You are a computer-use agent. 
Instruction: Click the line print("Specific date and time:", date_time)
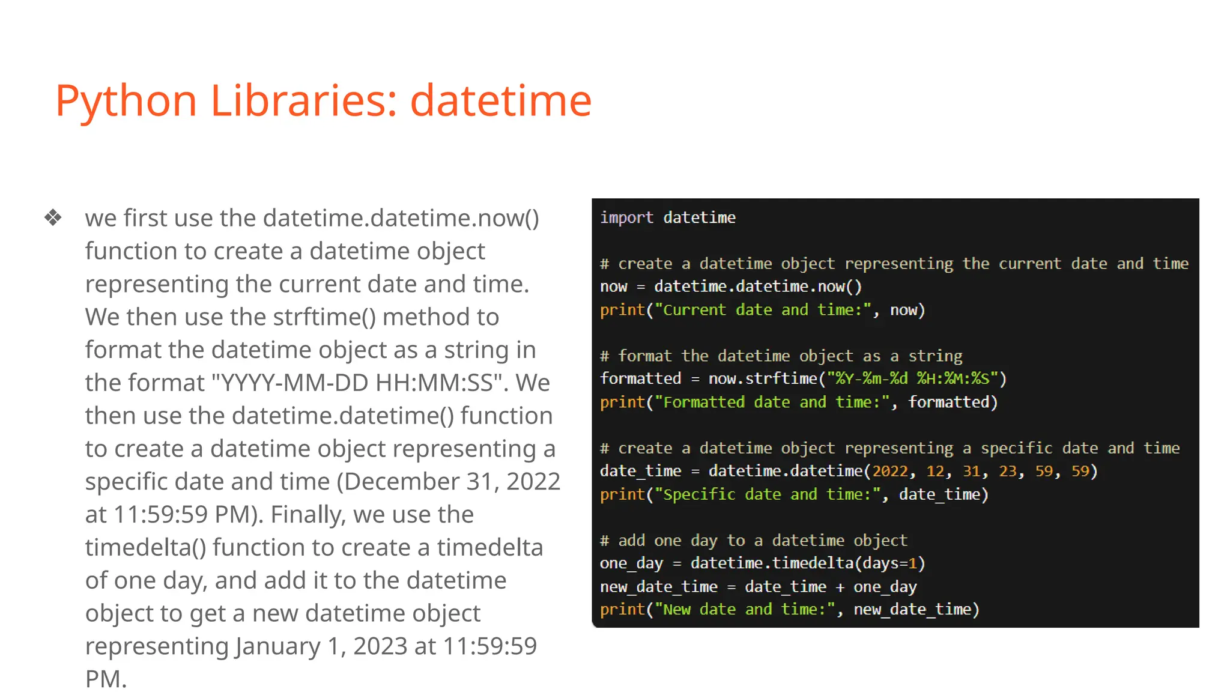[795, 494]
